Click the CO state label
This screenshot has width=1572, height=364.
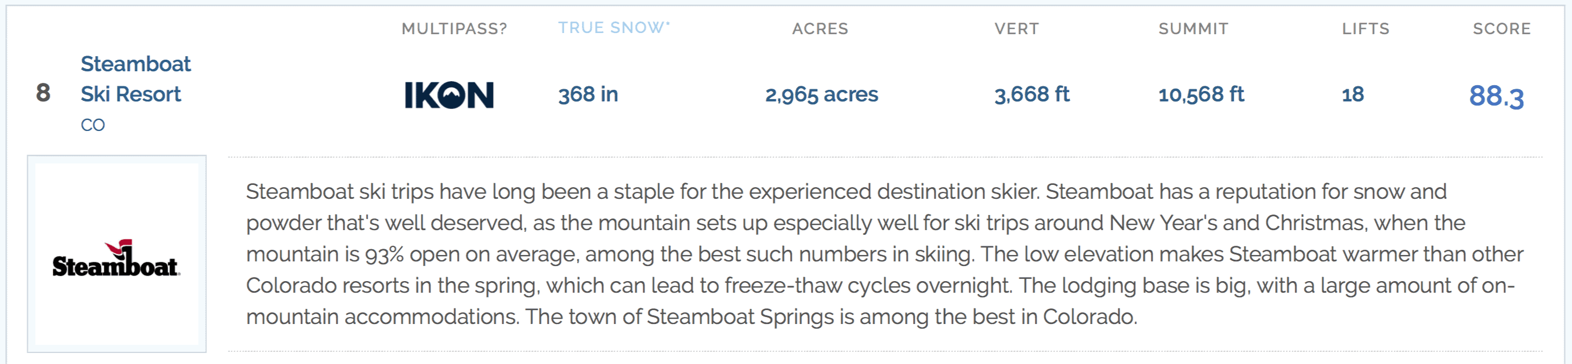(x=93, y=125)
